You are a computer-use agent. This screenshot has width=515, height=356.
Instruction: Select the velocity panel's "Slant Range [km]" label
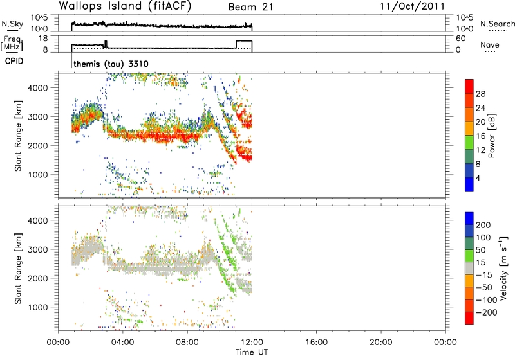tap(18, 269)
